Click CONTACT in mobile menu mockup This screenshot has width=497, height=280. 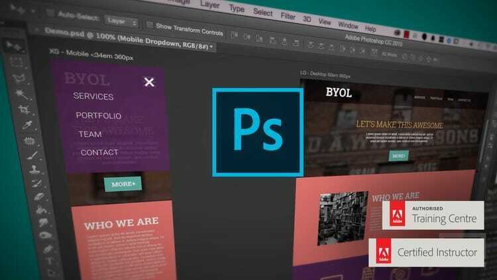tap(99, 153)
